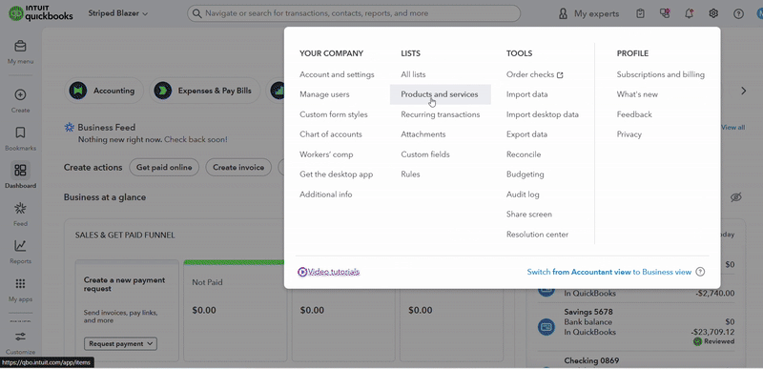Select Manage users
Screen dimensions: 763x369
[324, 94]
